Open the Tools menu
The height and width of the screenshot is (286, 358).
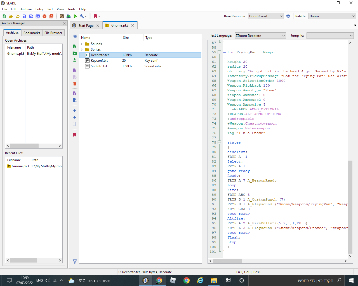72,9
